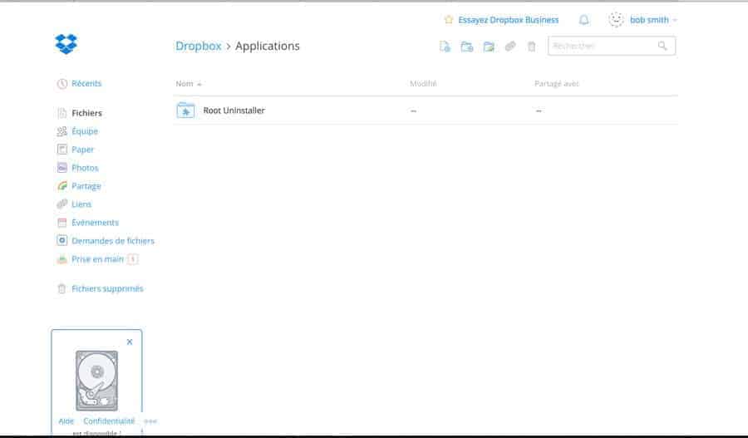Click the upload file toolbar icon

[445, 47]
